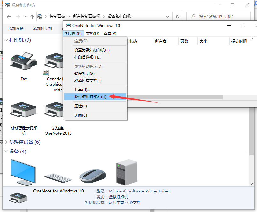Image resolution: width=257 pixels, height=212 pixels.
Task: Click 控制面板 breadcrumb link
Action: tap(57, 16)
